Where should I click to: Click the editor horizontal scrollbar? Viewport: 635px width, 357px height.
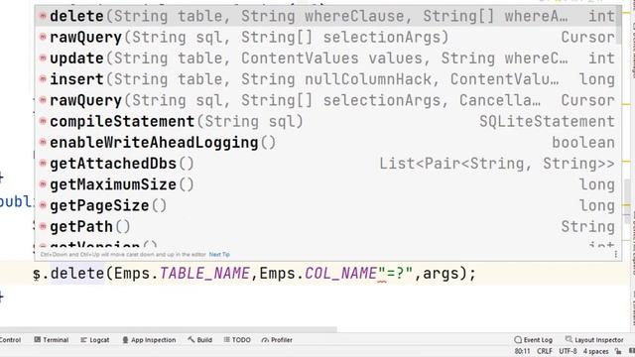click(x=168, y=330)
